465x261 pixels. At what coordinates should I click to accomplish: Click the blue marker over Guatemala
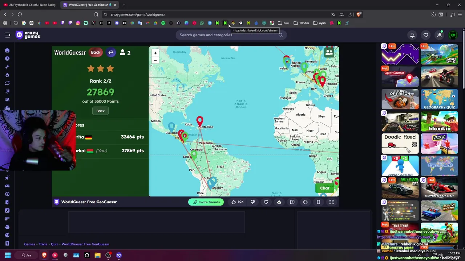[x=171, y=127]
